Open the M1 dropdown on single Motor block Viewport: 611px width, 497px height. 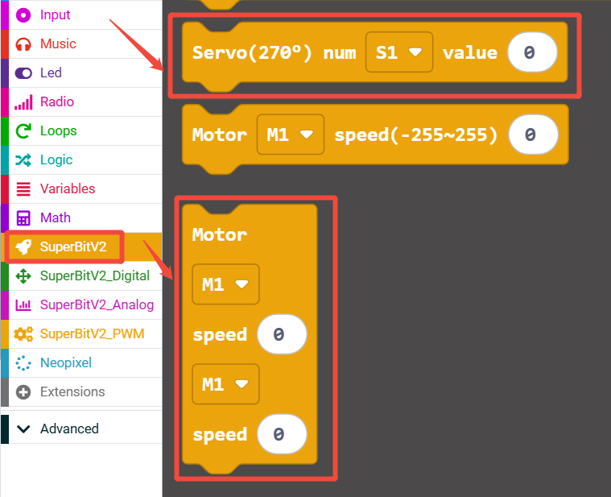(291, 135)
